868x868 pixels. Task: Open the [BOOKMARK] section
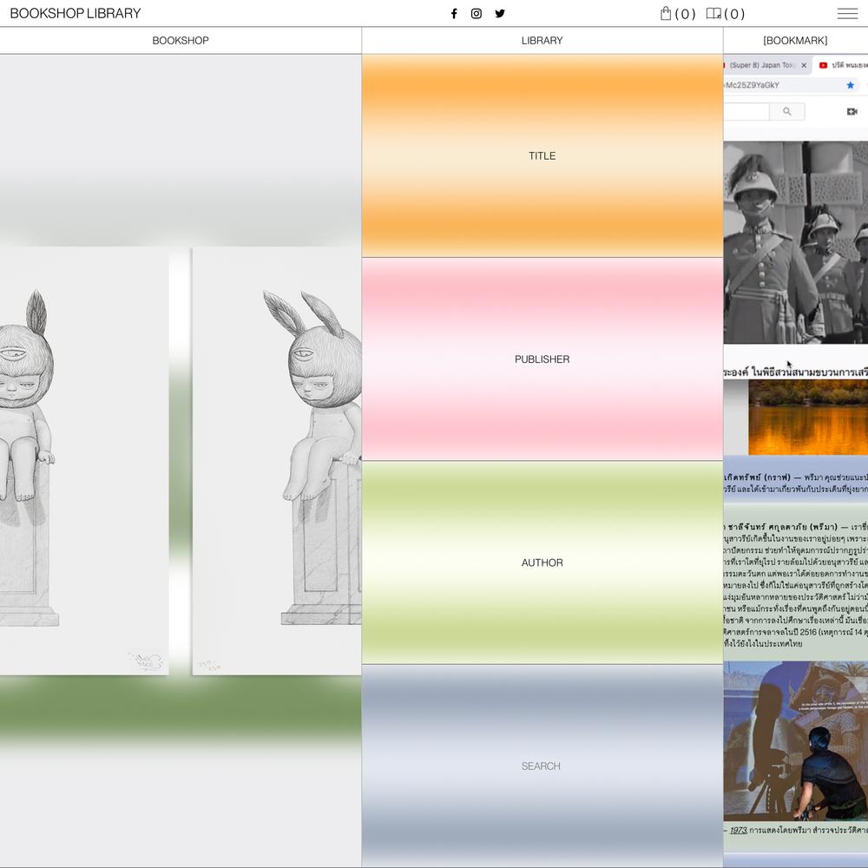[795, 41]
